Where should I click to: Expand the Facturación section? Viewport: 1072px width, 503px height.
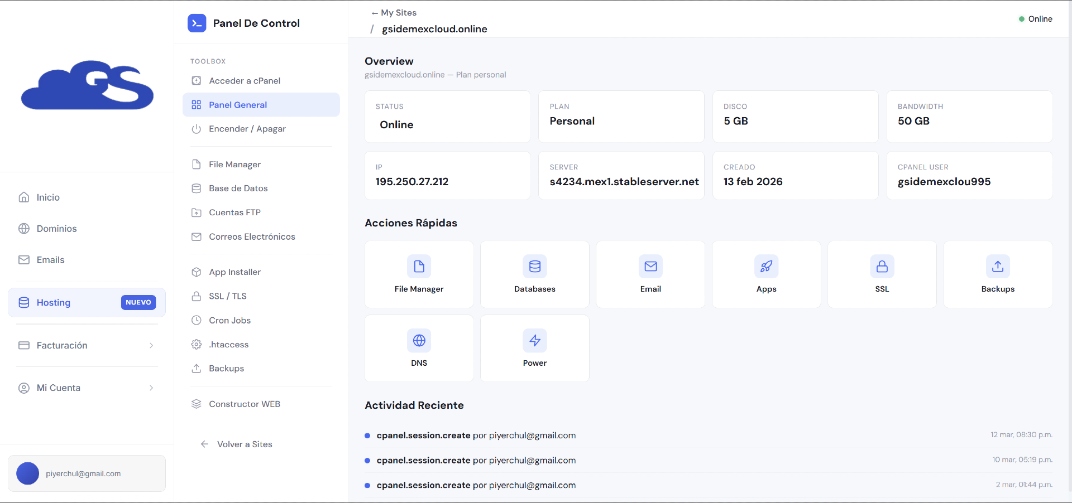[x=87, y=345]
